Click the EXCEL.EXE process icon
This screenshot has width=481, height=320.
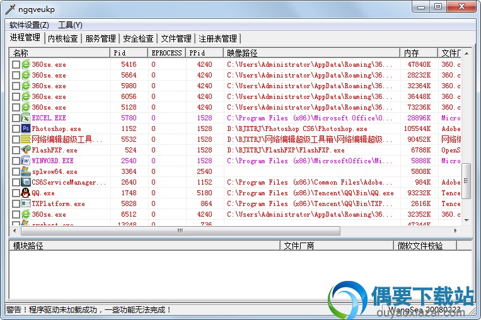point(26,118)
